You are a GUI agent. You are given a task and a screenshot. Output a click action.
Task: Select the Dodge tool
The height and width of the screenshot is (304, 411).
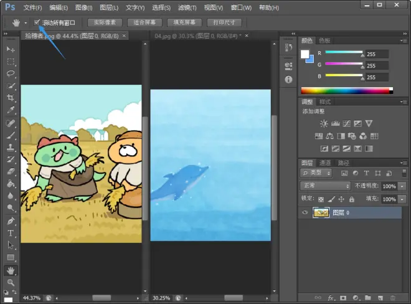coord(11,207)
